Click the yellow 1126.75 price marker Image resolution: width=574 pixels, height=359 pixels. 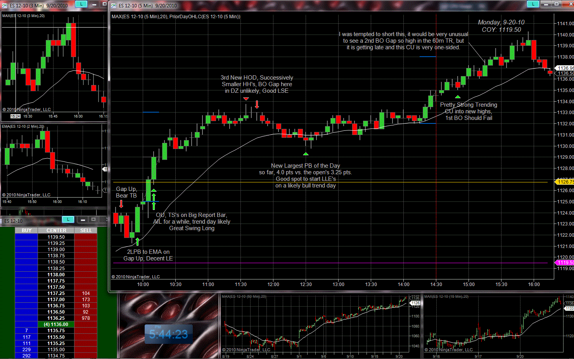[x=564, y=182]
